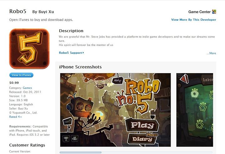Open View More By This Developer
This screenshot has width=225, height=154.
[193, 20]
